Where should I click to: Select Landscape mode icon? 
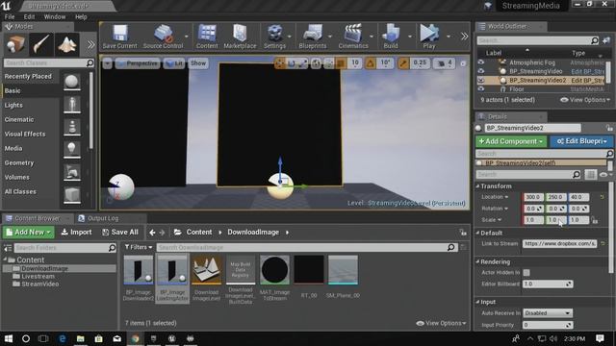pos(67,44)
